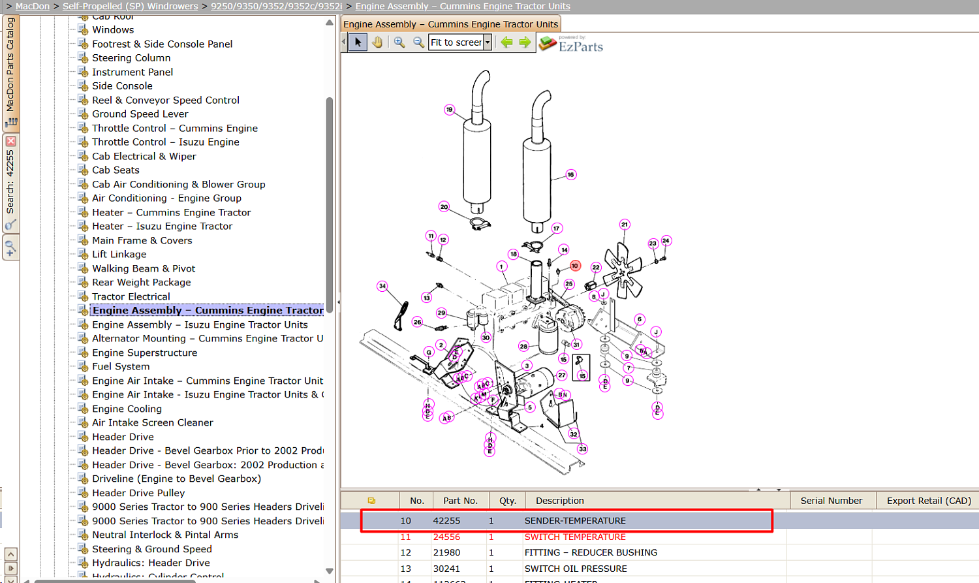Open Rear Weight Package

[142, 282]
